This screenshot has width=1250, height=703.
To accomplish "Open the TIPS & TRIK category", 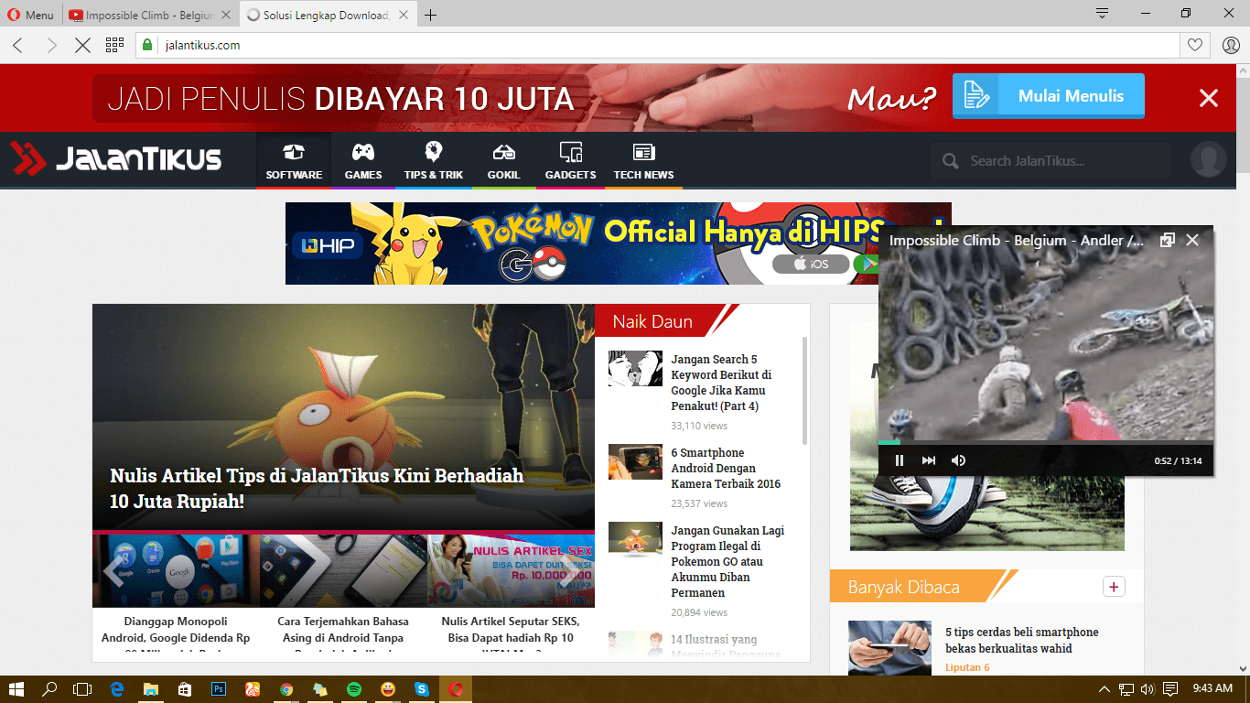I will point(434,161).
